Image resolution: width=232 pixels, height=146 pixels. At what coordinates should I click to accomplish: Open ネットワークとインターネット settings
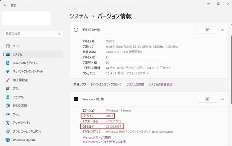coord(28,72)
